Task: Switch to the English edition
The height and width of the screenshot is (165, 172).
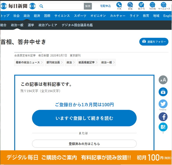Action: [x=167, y=16]
